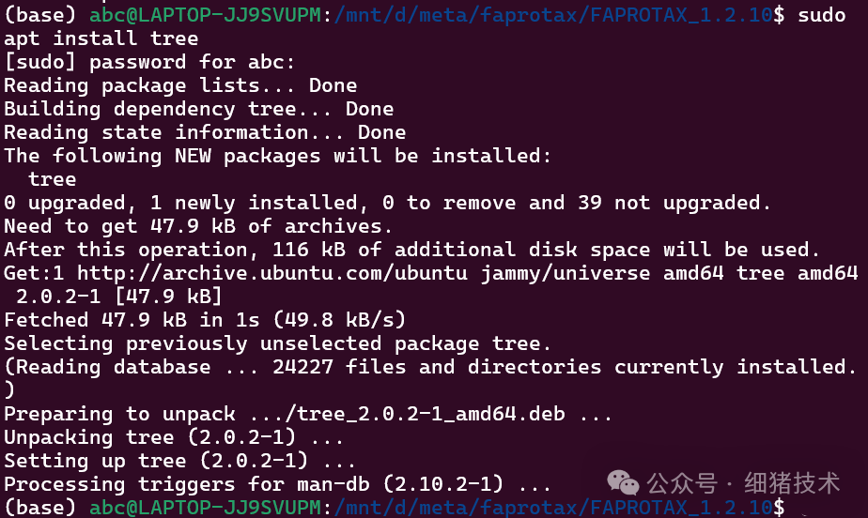Screen dimensions: 868x518
Task: Click the "Fetched 47.9 kB in 1s" line
Action: tap(205, 320)
